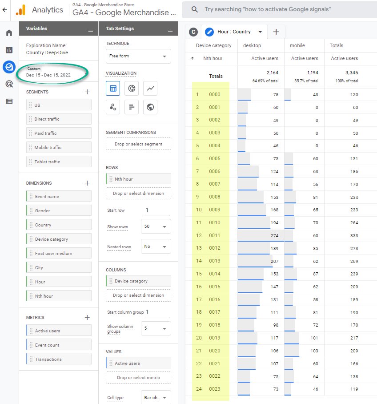Click the Segment Comparisons drop area

[x=138, y=144]
